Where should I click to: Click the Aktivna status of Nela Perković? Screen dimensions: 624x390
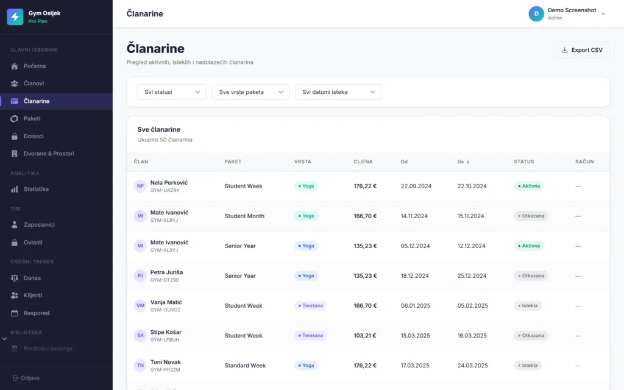(529, 186)
